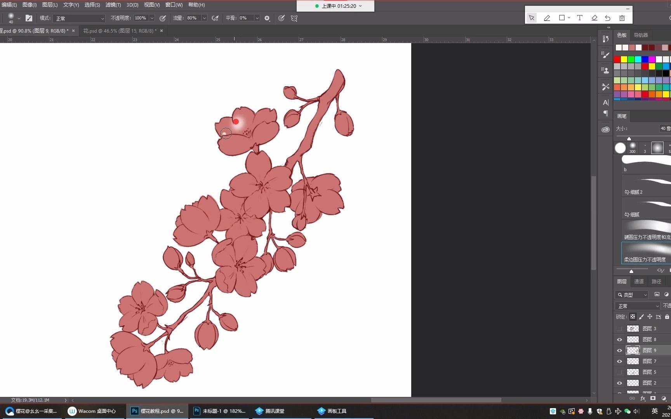Select the rectangle shape annotation tool
This screenshot has width=671, height=419.
[561, 18]
